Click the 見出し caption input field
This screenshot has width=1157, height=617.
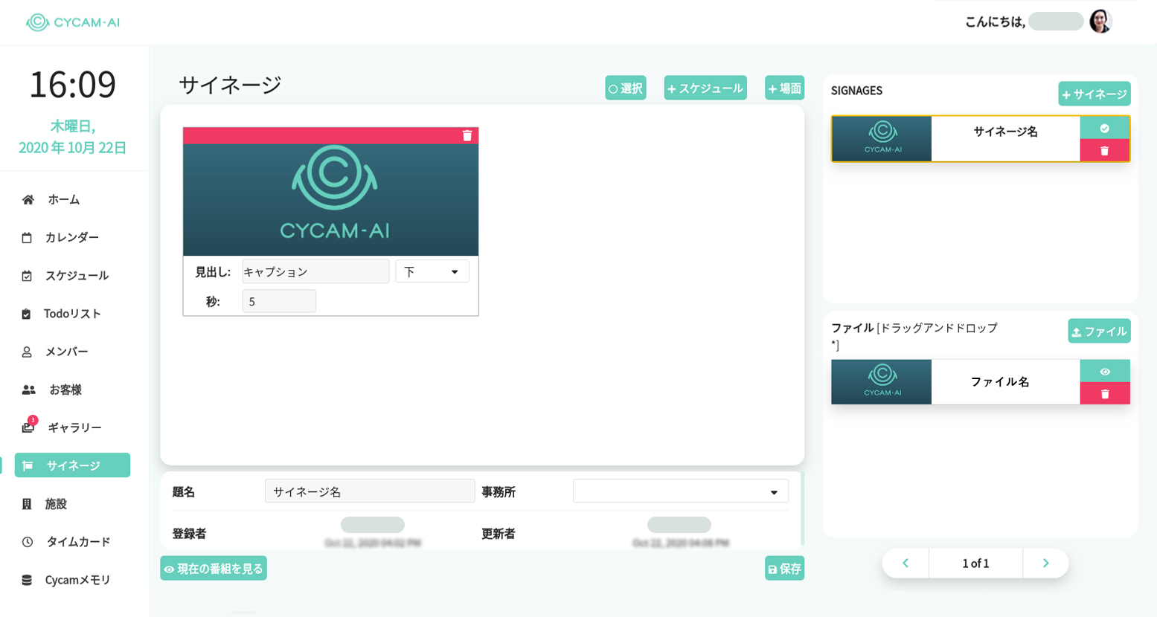click(x=315, y=271)
